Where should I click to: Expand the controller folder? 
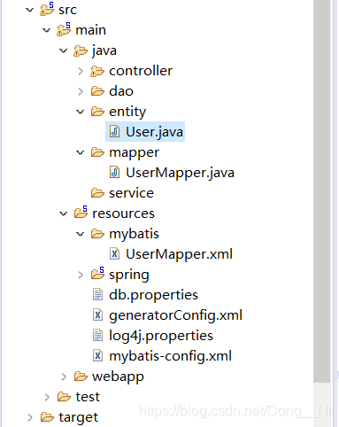(x=81, y=71)
